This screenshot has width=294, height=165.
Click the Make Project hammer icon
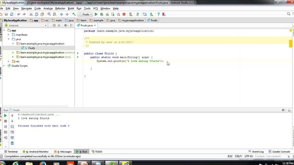[74, 14]
